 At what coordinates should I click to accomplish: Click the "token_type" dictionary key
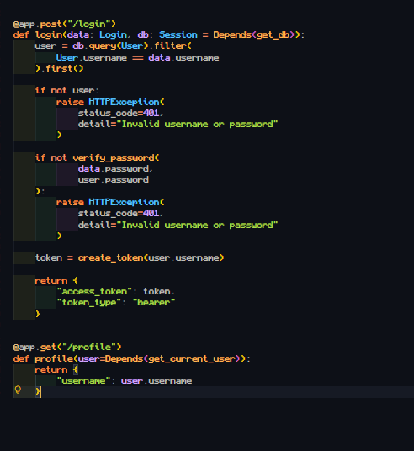(89, 303)
